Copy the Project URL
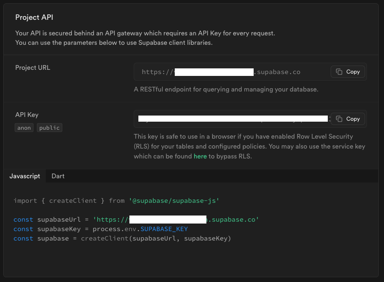This screenshot has width=384, height=282. [x=348, y=72]
